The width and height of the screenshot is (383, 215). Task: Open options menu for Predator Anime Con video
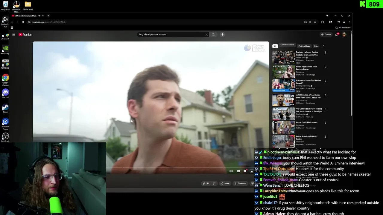pos(325,53)
